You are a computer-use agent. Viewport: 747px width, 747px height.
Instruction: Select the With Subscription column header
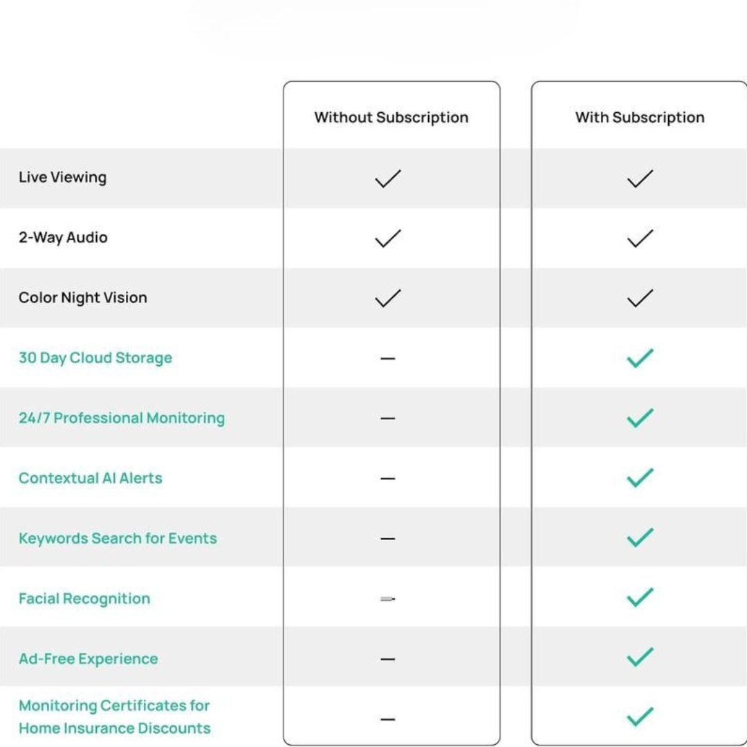click(x=640, y=118)
